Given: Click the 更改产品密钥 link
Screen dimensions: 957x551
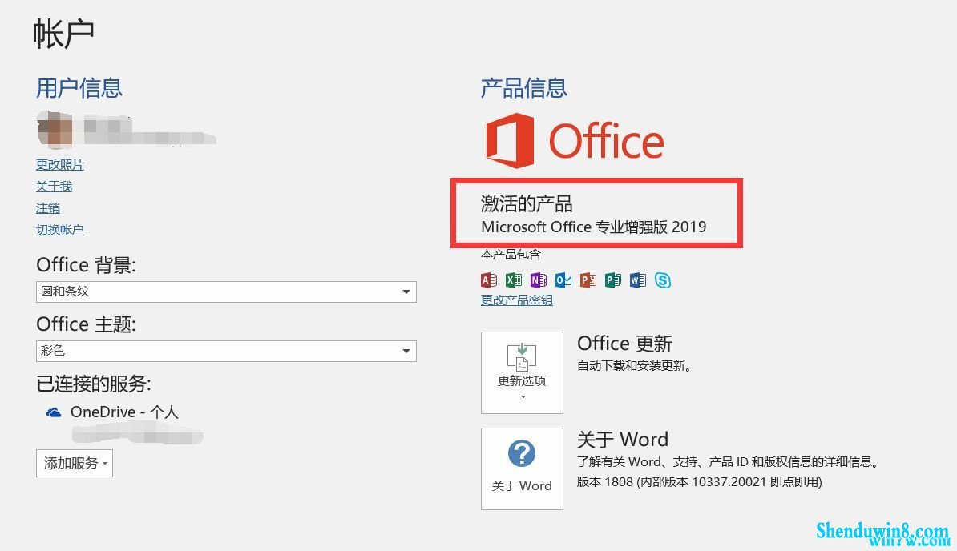Looking at the screenshot, I should coord(516,300).
